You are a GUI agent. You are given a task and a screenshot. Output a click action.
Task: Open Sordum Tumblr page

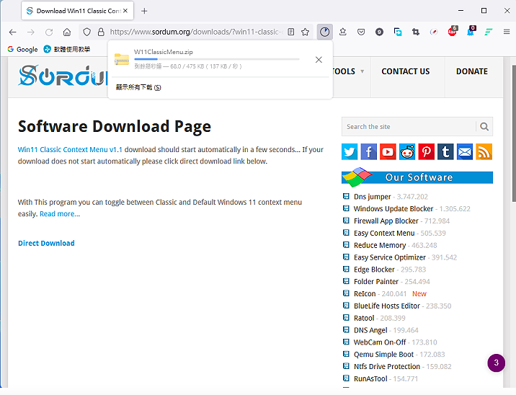(x=445, y=152)
